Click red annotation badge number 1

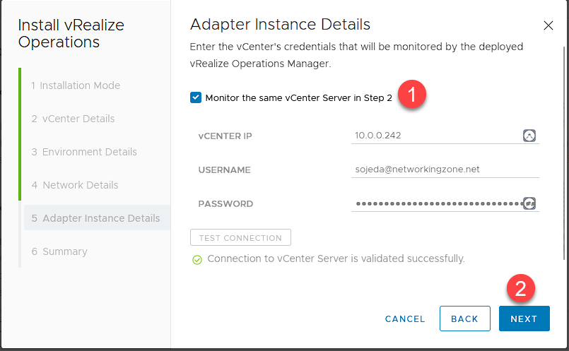pyautogui.click(x=411, y=95)
